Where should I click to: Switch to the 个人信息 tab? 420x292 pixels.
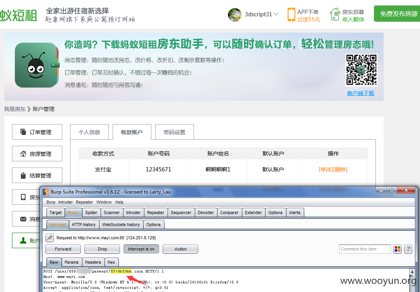(x=89, y=132)
